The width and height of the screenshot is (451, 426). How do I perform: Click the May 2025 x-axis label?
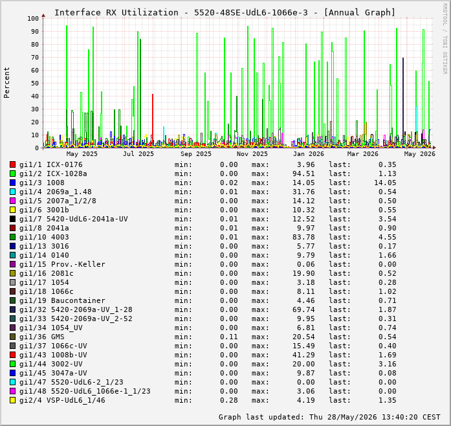point(82,153)
